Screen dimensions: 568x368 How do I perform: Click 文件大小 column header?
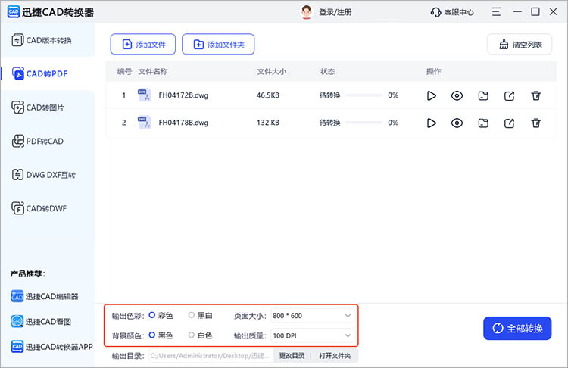point(272,71)
